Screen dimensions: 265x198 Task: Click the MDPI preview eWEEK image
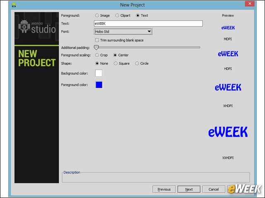point(228,28)
